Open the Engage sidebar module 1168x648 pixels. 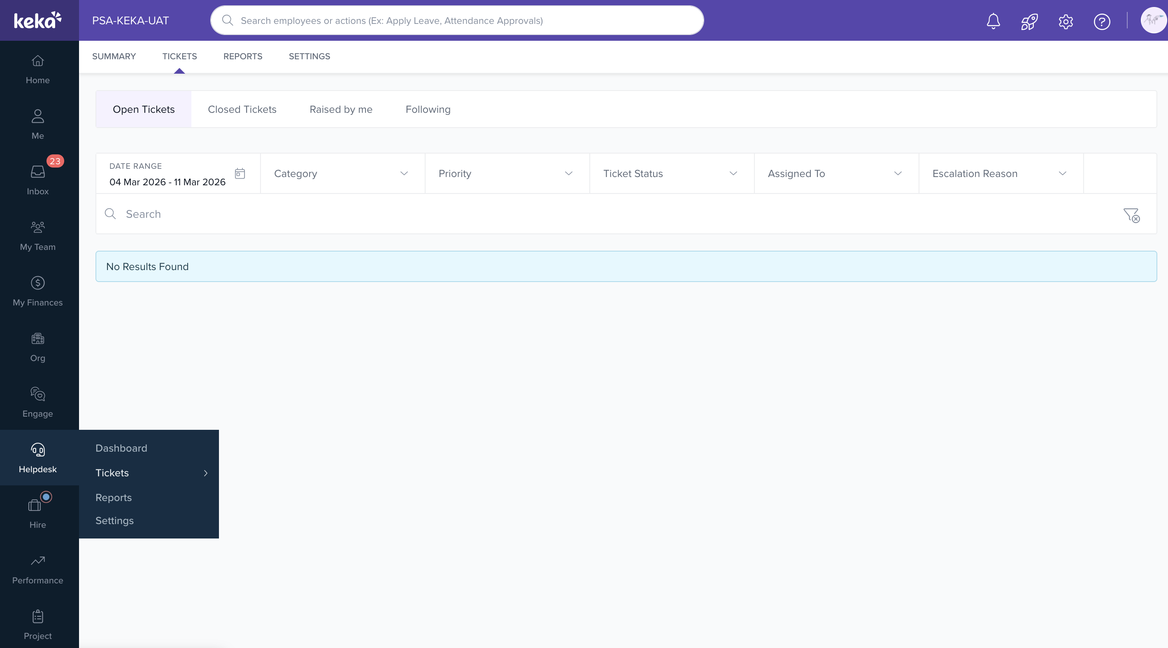pos(37,402)
